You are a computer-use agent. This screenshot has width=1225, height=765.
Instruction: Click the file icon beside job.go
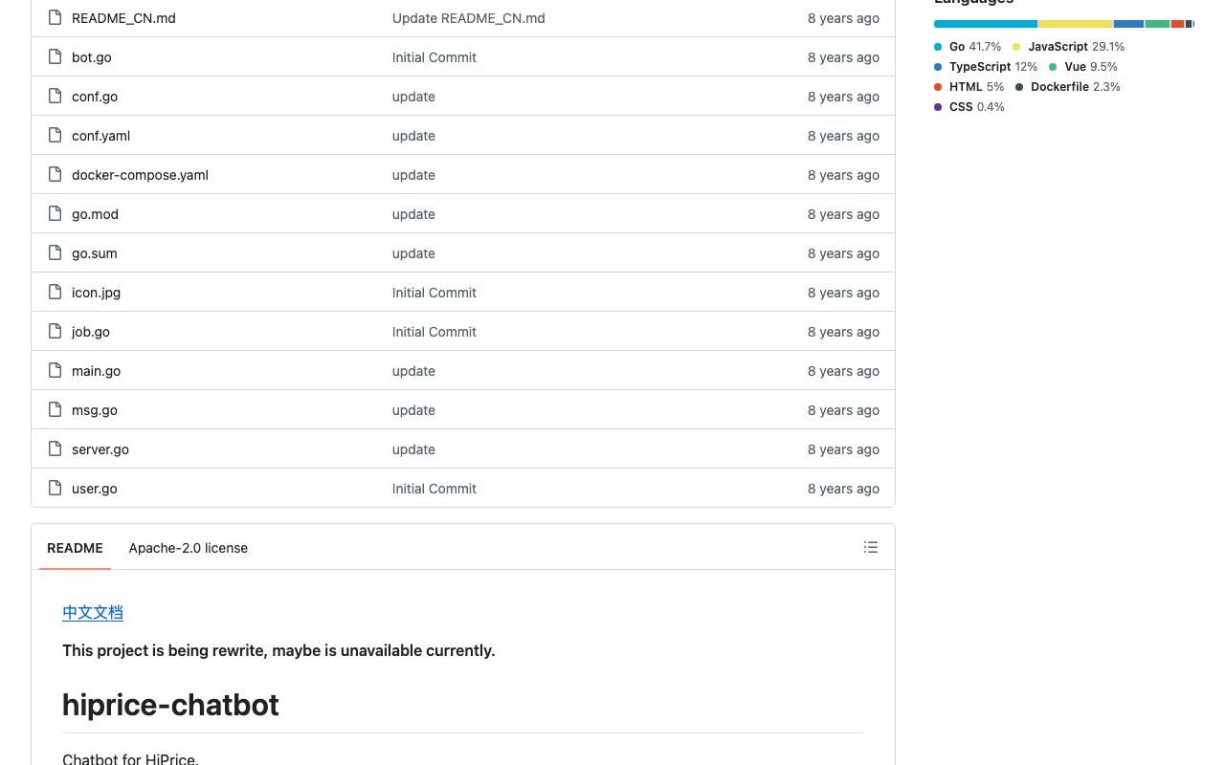[x=56, y=331]
